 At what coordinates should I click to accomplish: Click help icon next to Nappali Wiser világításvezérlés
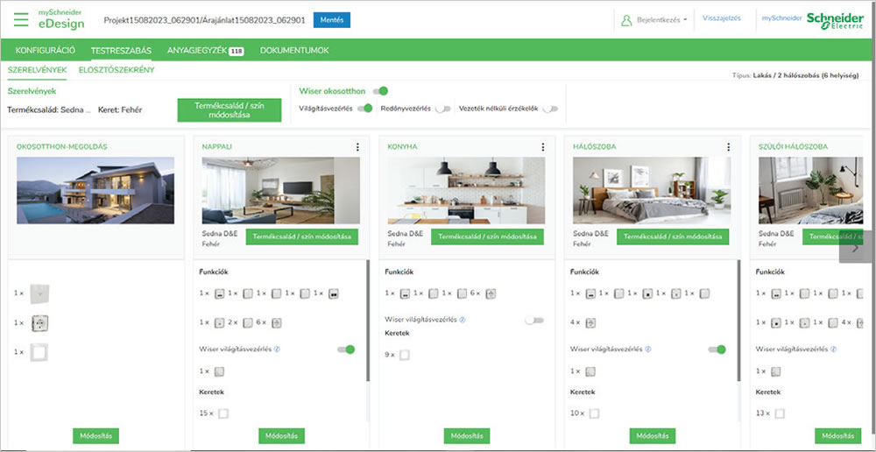click(277, 350)
